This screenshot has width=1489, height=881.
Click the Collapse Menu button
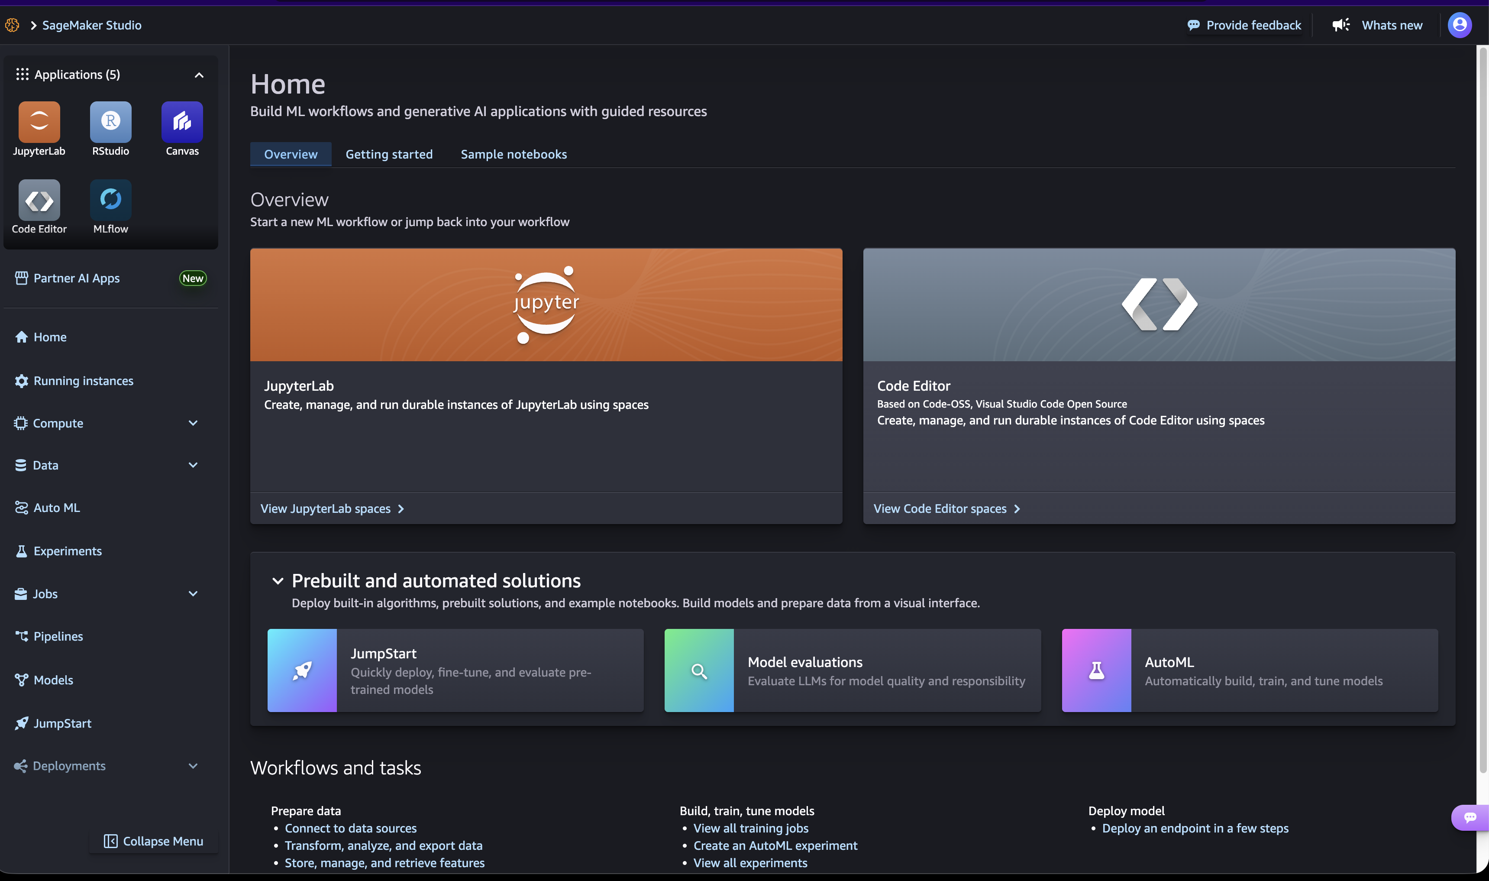click(x=154, y=841)
